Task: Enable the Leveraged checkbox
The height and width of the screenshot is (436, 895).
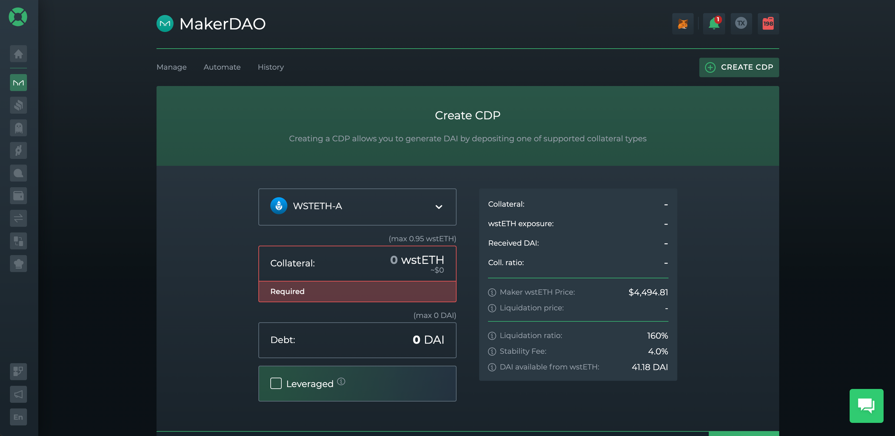Action: coord(276,383)
